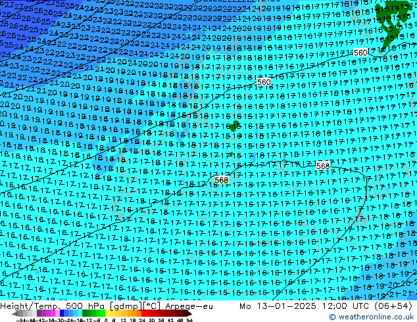Click the 560 label beside the large green patch

click(360, 53)
